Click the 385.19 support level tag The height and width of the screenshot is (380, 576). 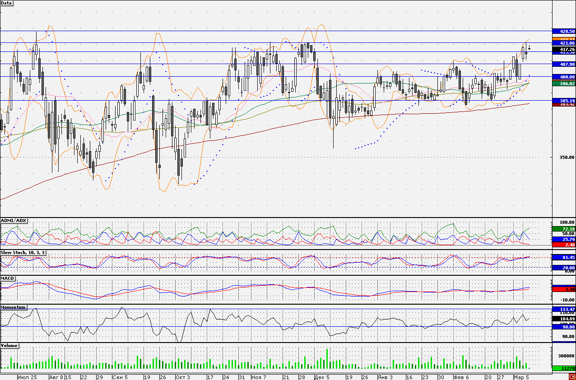pos(564,100)
